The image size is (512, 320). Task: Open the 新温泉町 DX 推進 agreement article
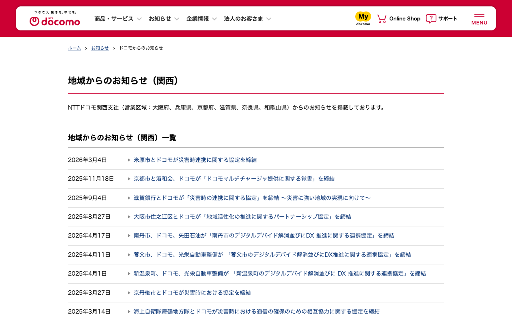point(280,274)
